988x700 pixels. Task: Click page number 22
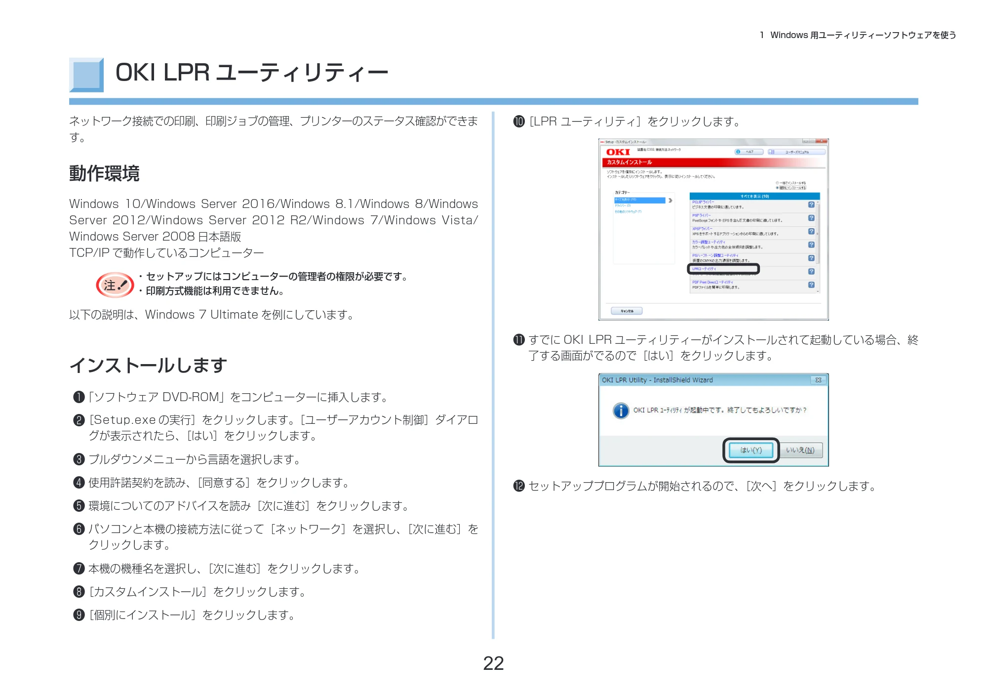tap(493, 663)
